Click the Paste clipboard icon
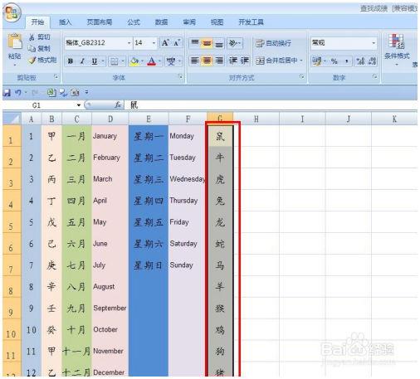420x379 pixels. click(15, 41)
